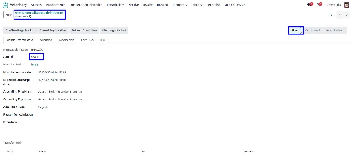Open the gear actions menu beside INPAC001
Image resolution: width=351 pixels, height=155 pixels.
click(30, 17)
